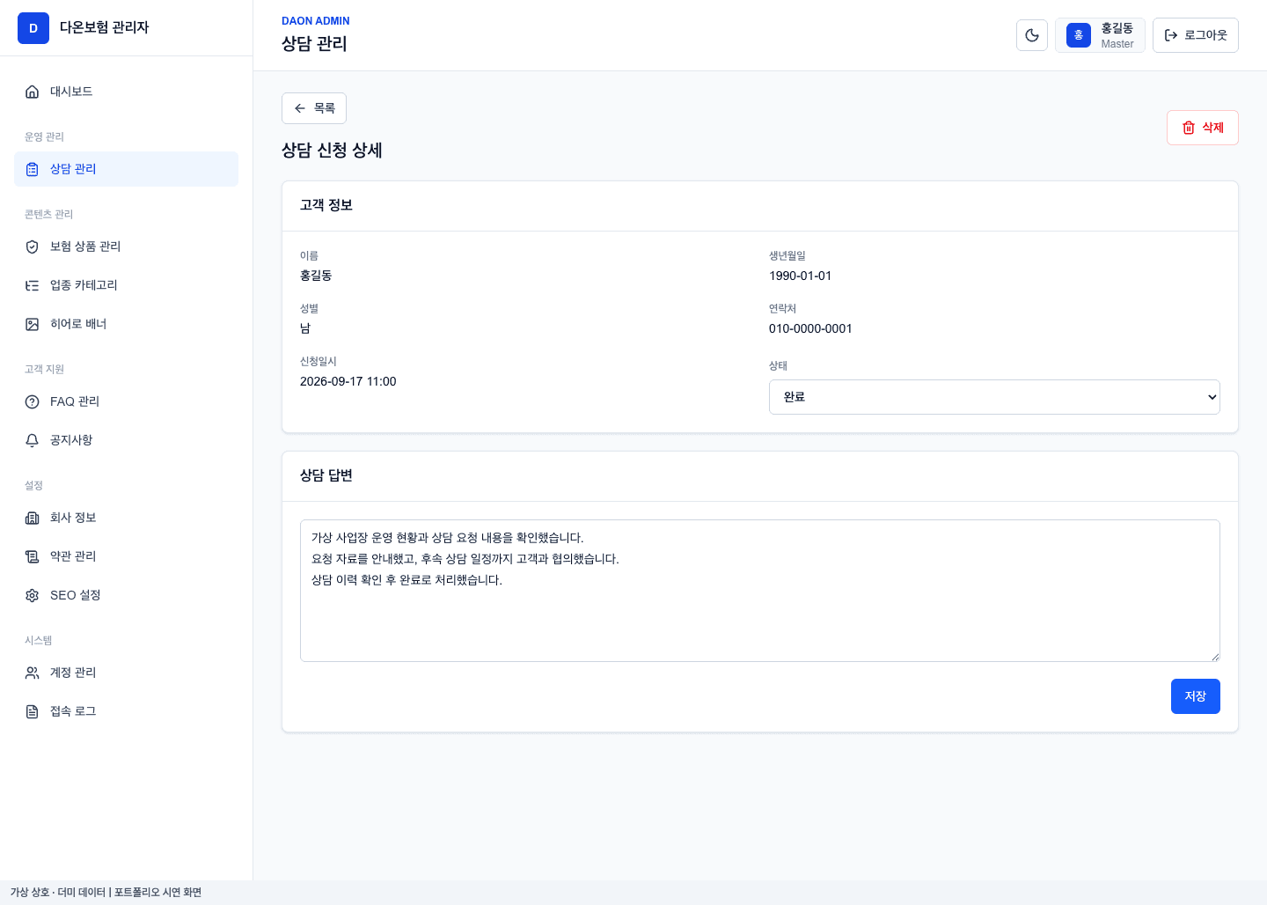Click the bell icon beside 공지사항

point(33,440)
